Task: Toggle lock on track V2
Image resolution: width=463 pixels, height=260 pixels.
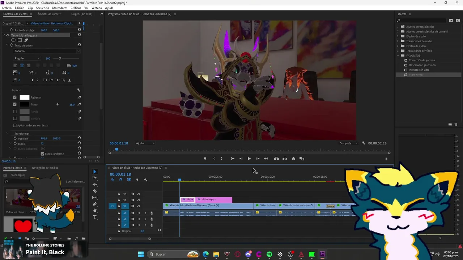Action: pyautogui.click(x=119, y=200)
